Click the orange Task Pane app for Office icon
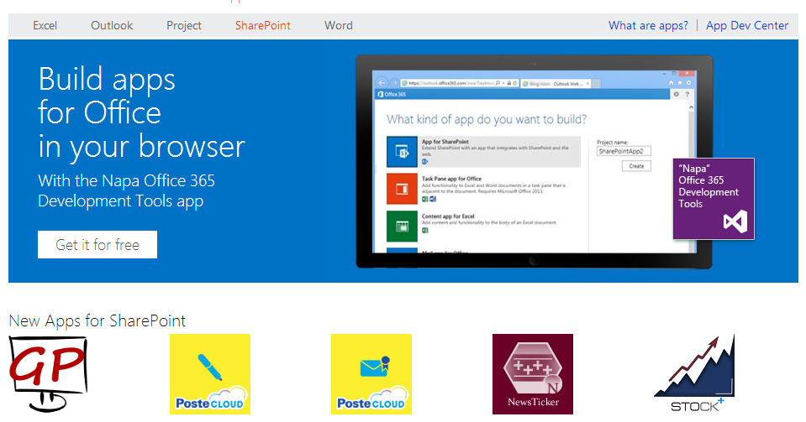This screenshot has height=422, width=806. [402, 189]
